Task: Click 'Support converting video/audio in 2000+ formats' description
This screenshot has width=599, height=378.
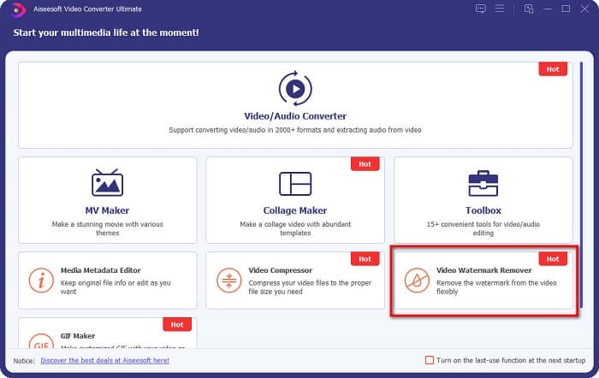Action: tap(295, 130)
